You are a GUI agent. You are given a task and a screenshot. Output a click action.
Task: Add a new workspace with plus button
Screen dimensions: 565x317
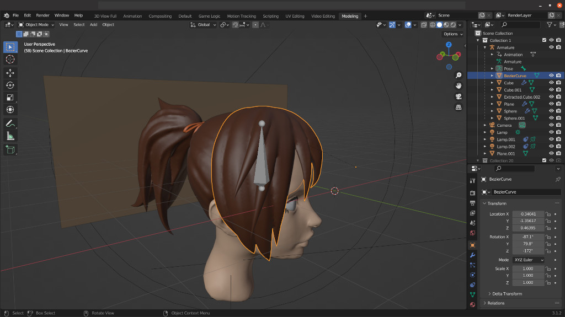(x=365, y=16)
